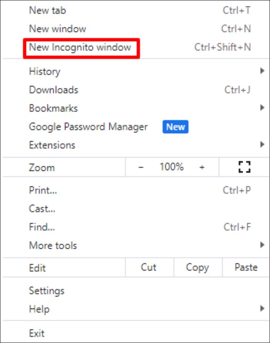Expand the More tools submenu arrow
This screenshot has height=343, width=270.
tap(262, 245)
